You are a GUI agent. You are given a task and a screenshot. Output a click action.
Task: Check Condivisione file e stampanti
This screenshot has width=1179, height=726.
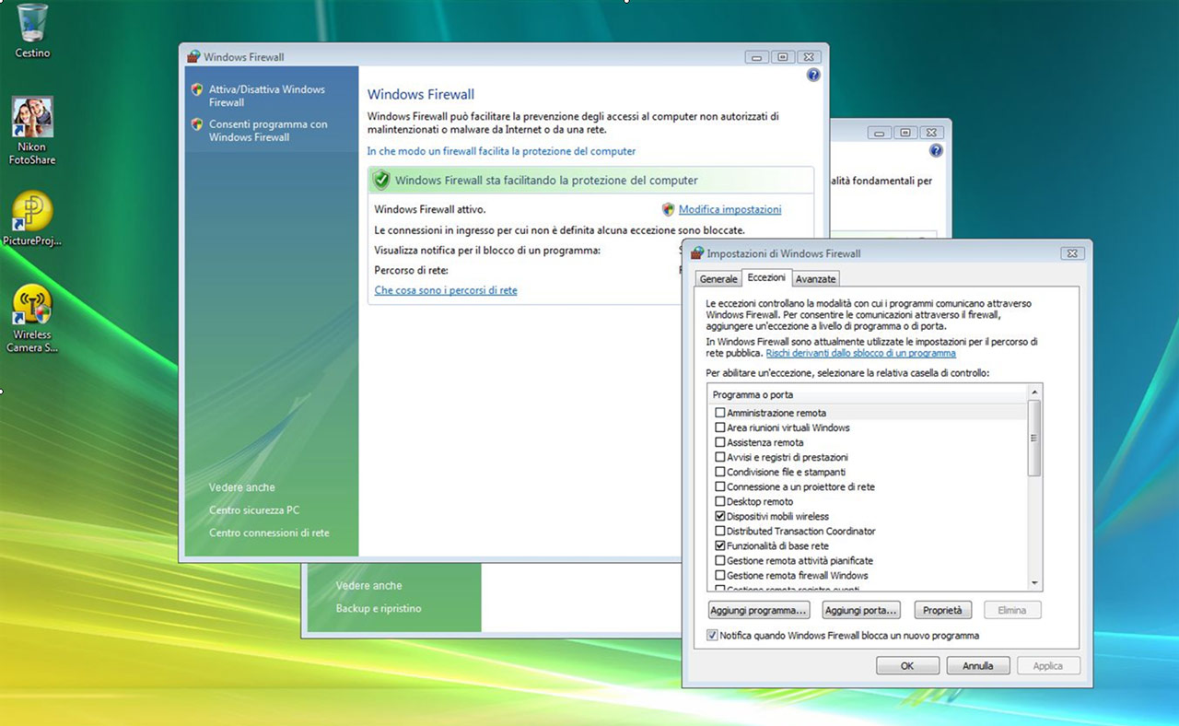click(720, 472)
